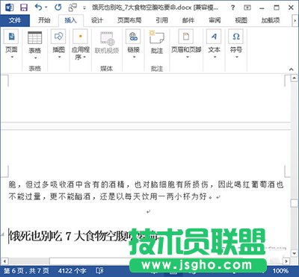Click the 文本 text icon
The width and height of the screenshot is (299, 277).
click(214, 37)
